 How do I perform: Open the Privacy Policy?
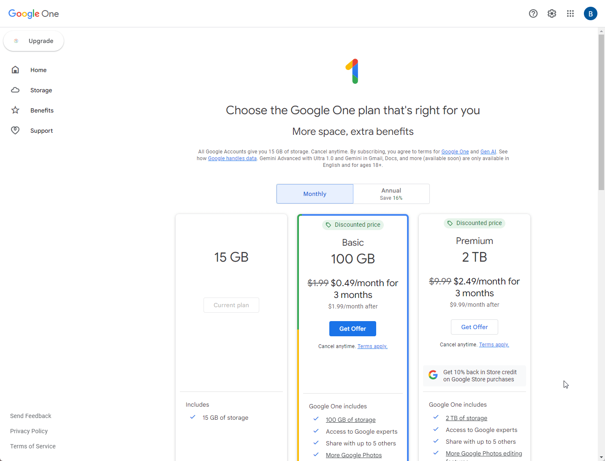(29, 431)
